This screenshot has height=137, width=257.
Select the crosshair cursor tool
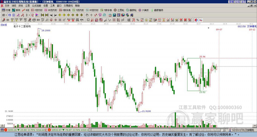coord(91,15)
